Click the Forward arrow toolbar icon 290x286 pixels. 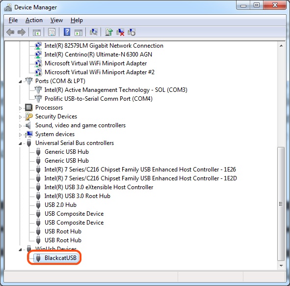(x=22, y=32)
